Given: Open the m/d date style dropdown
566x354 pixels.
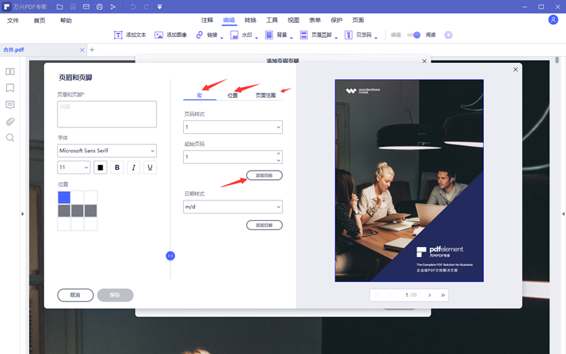Looking at the screenshot, I should 233,207.
